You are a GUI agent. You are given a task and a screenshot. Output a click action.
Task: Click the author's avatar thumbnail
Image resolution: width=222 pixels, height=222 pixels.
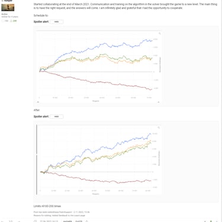[x=8, y=7]
